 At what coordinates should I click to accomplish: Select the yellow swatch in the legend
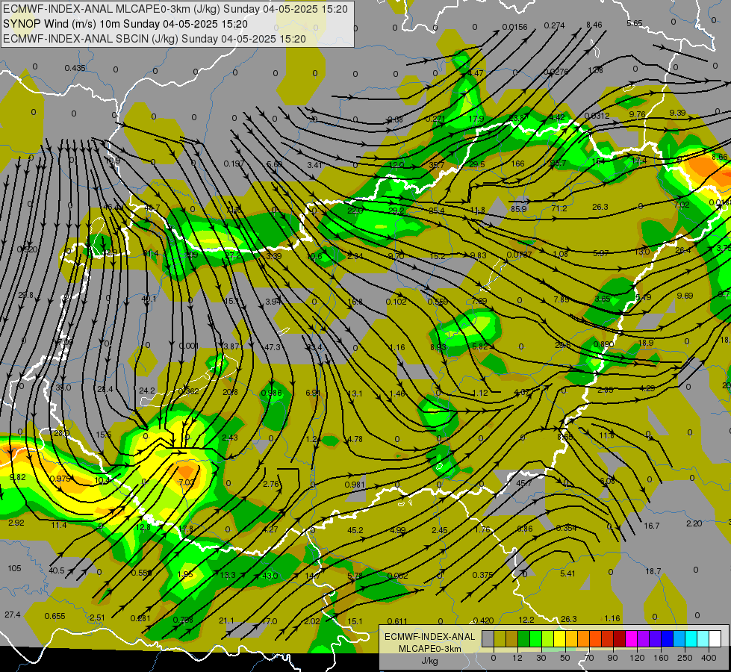click(559, 638)
